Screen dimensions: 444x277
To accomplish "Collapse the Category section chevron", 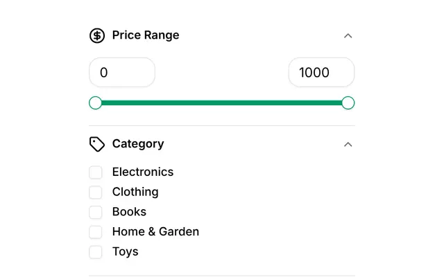I will tap(348, 145).
